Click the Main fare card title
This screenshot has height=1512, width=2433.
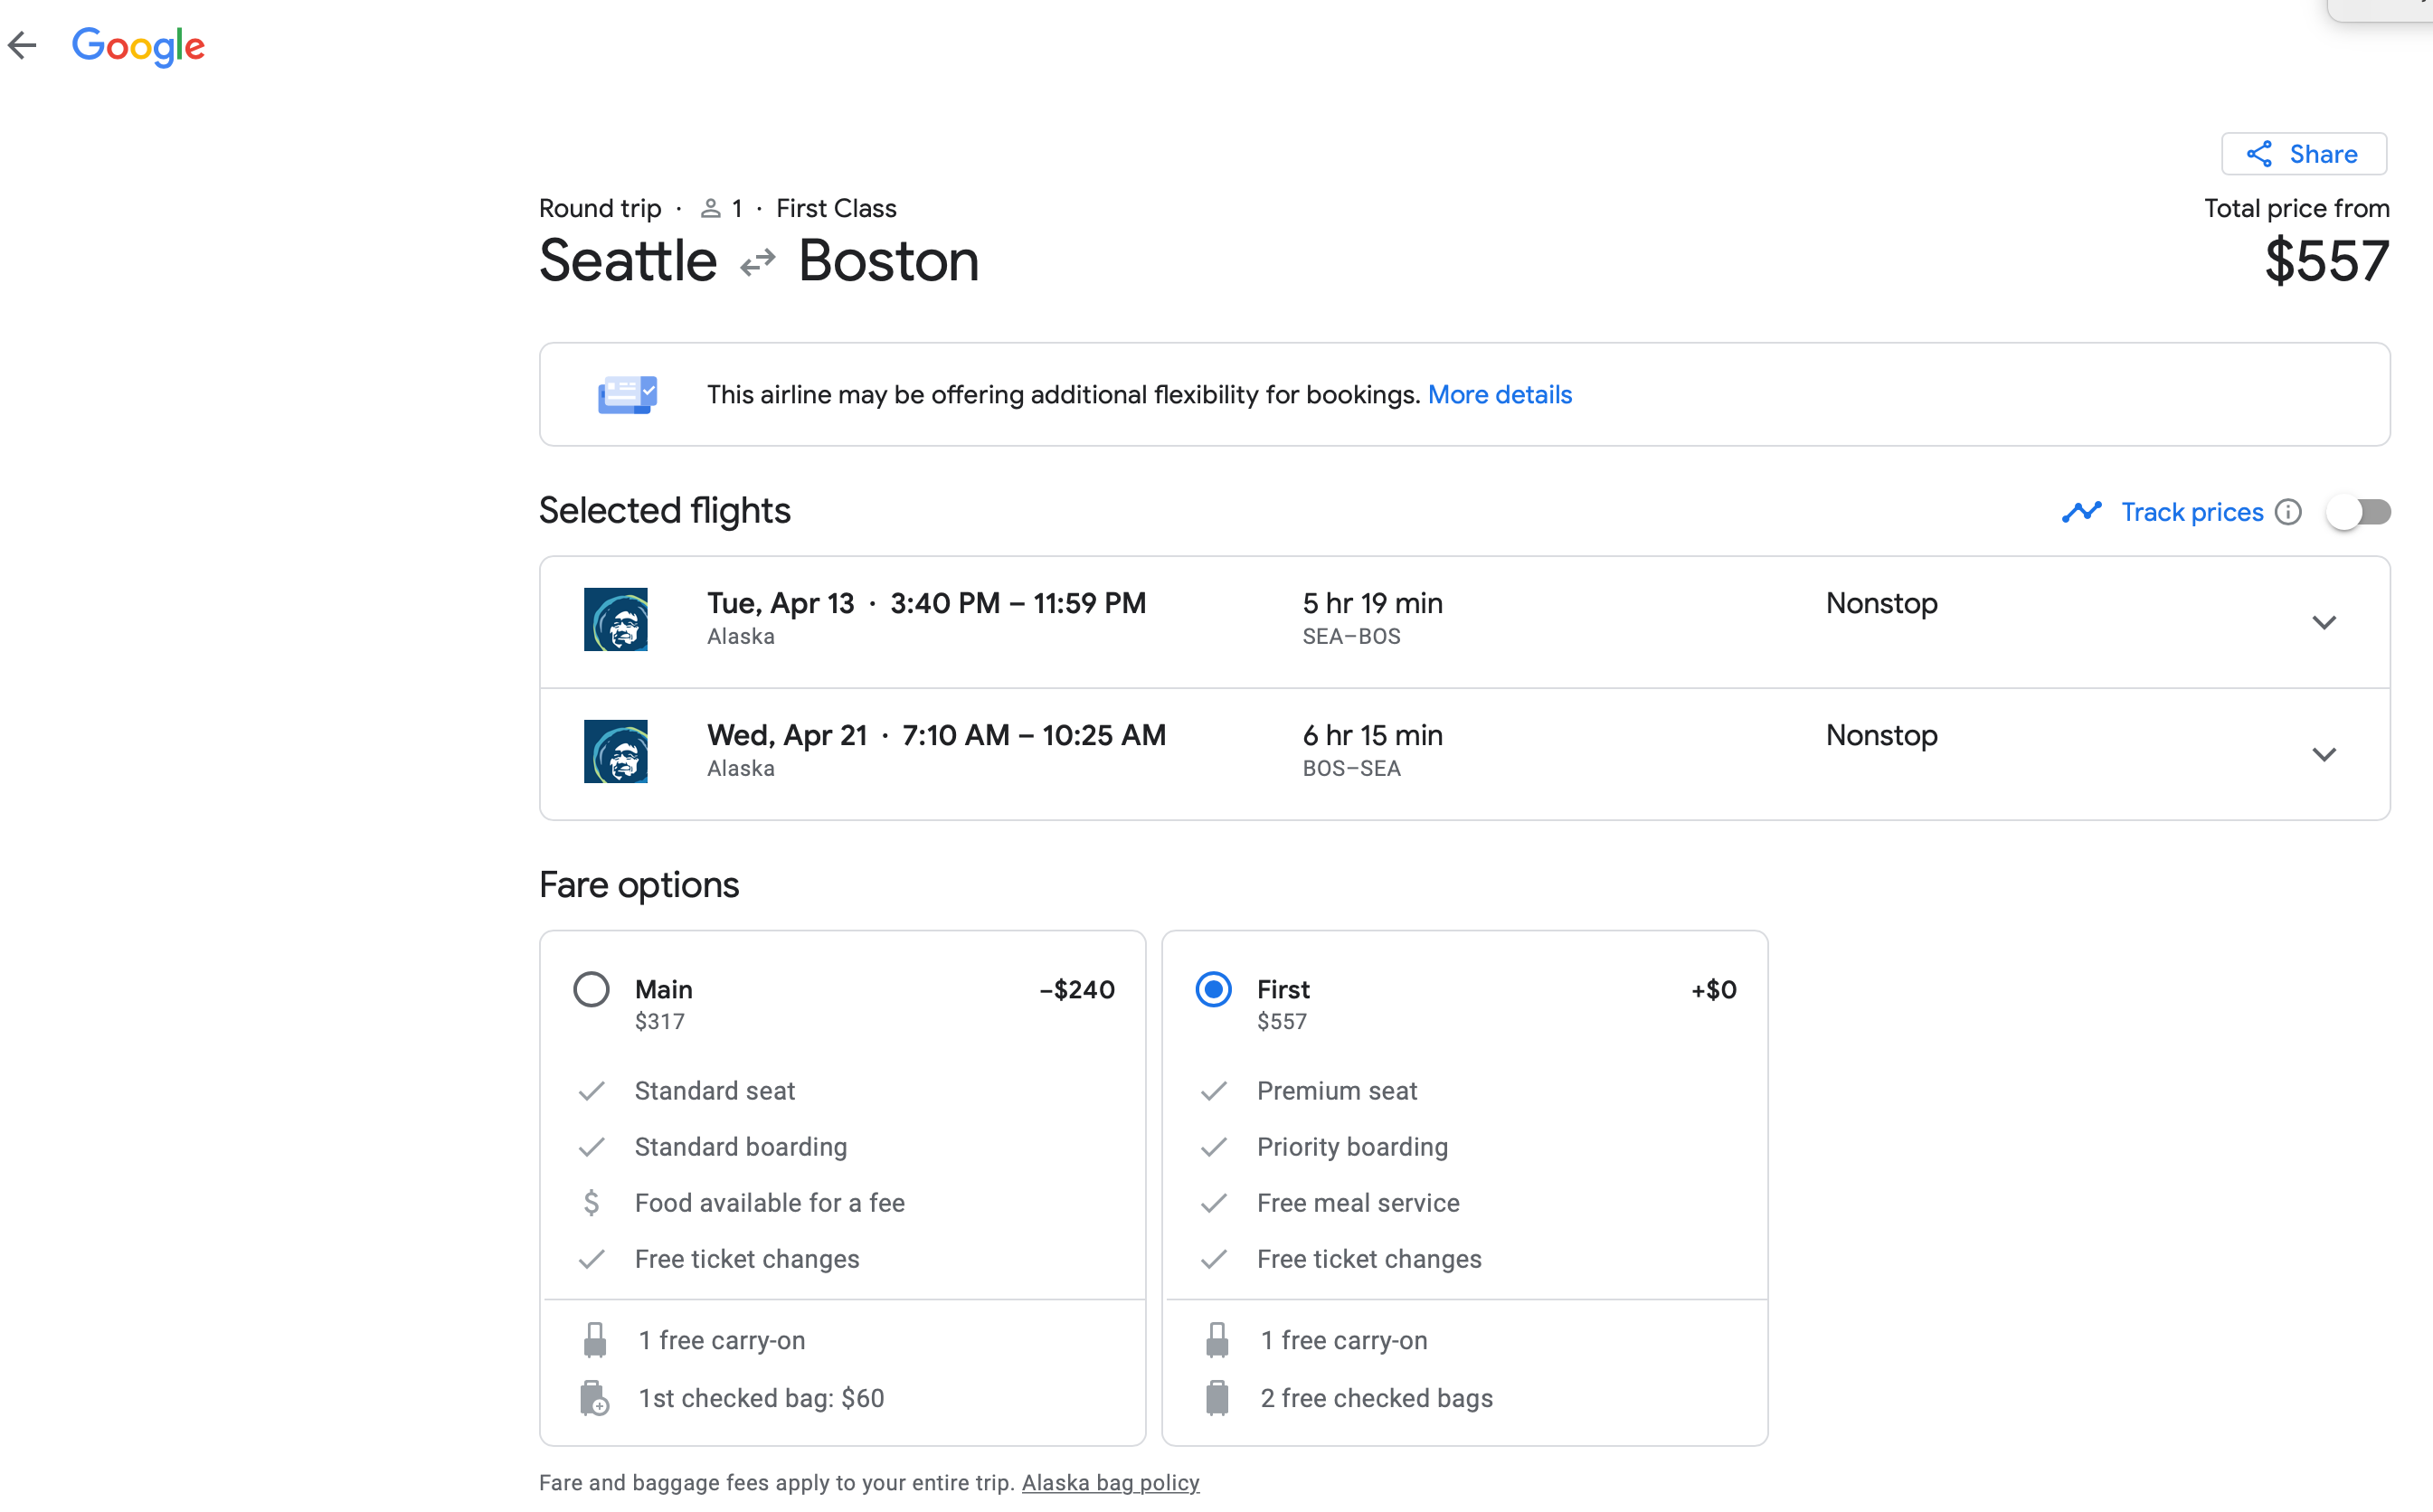coord(663,989)
